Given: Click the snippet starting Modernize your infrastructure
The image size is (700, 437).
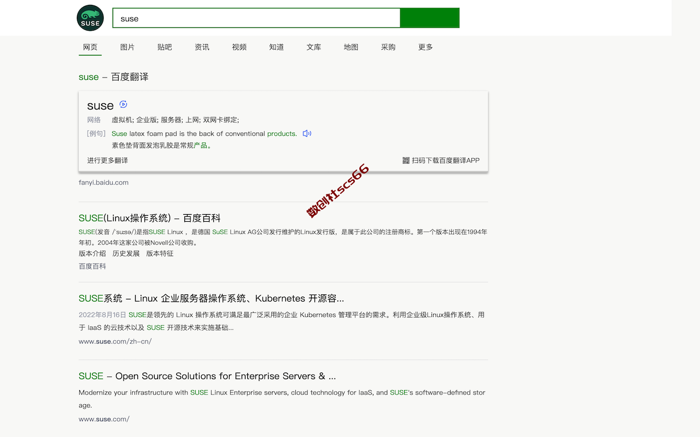Looking at the screenshot, I should (x=282, y=399).
